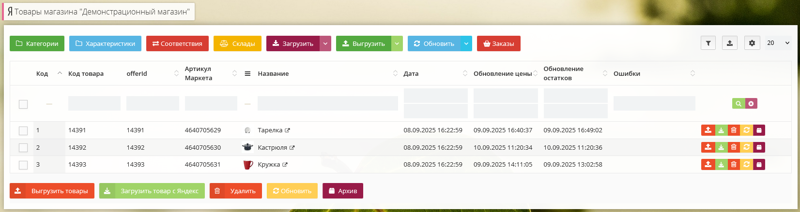800x212 pixels.
Task: Click the filter funnel icon in toolbar
Action: tap(708, 43)
